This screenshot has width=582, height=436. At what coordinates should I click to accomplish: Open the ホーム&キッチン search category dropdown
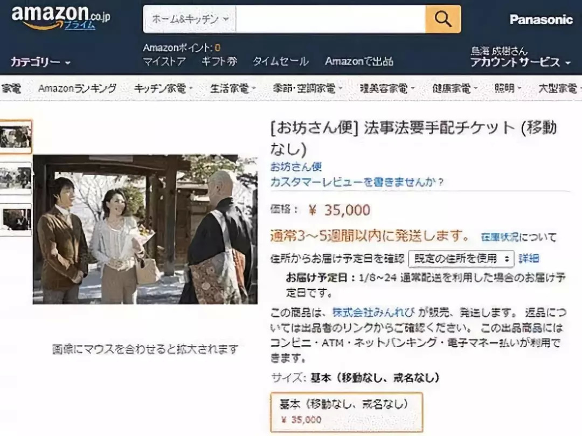(190, 19)
